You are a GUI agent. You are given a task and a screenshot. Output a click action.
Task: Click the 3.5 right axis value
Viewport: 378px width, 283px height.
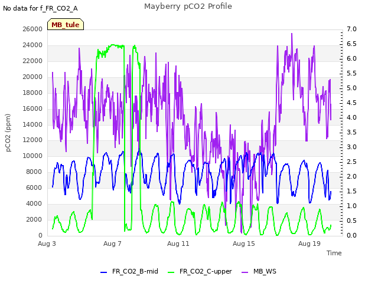pos(351,132)
